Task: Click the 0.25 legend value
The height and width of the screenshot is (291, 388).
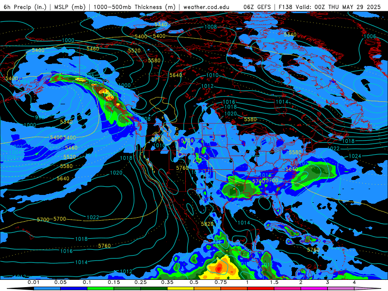Action: [x=141, y=282]
